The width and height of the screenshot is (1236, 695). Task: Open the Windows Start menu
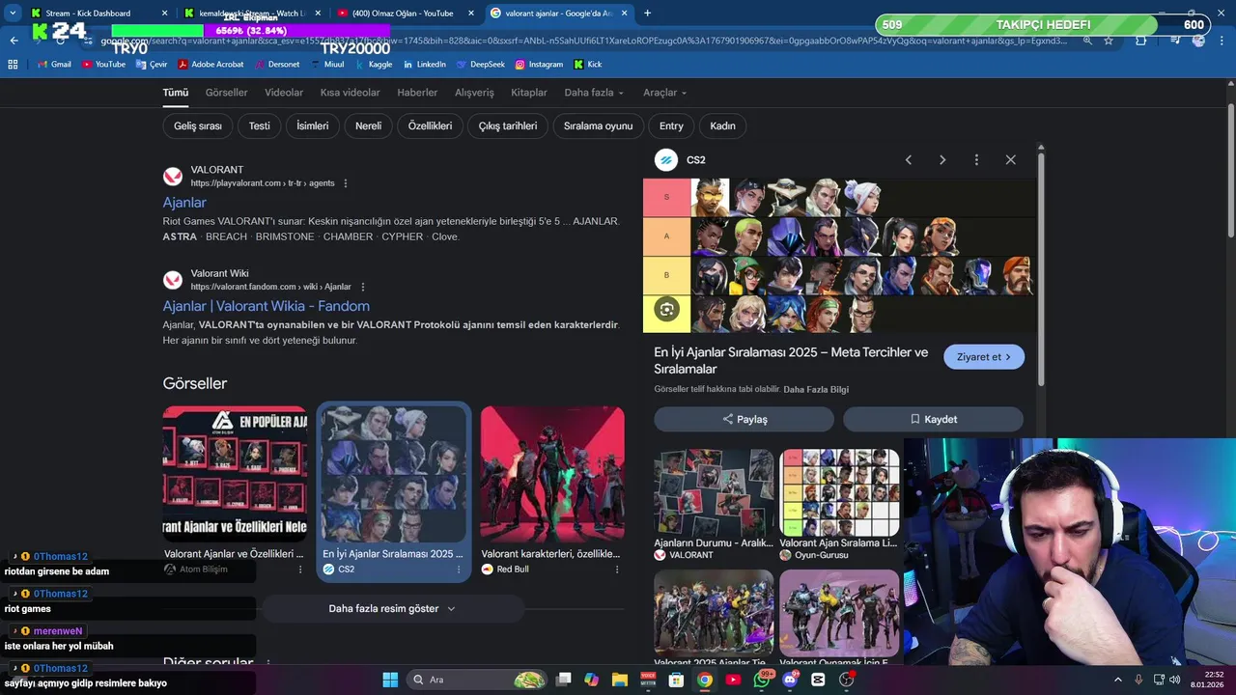[390, 680]
